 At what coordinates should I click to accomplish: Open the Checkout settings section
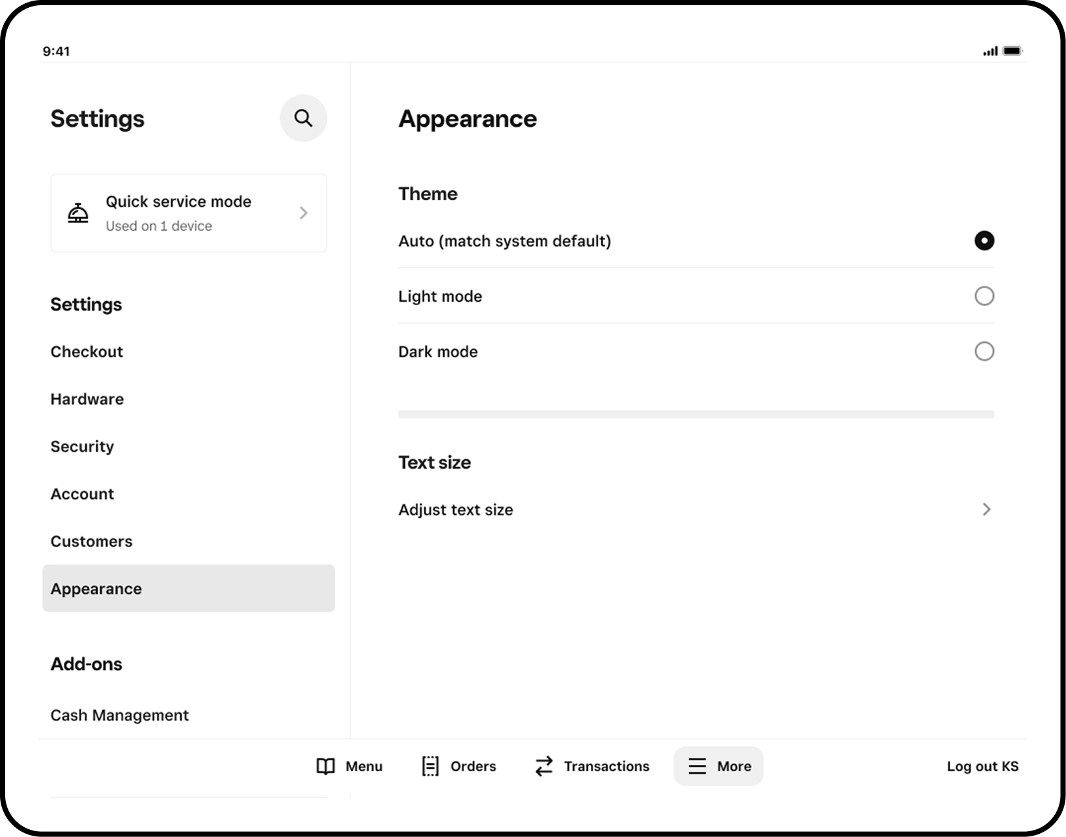point(87,351)
